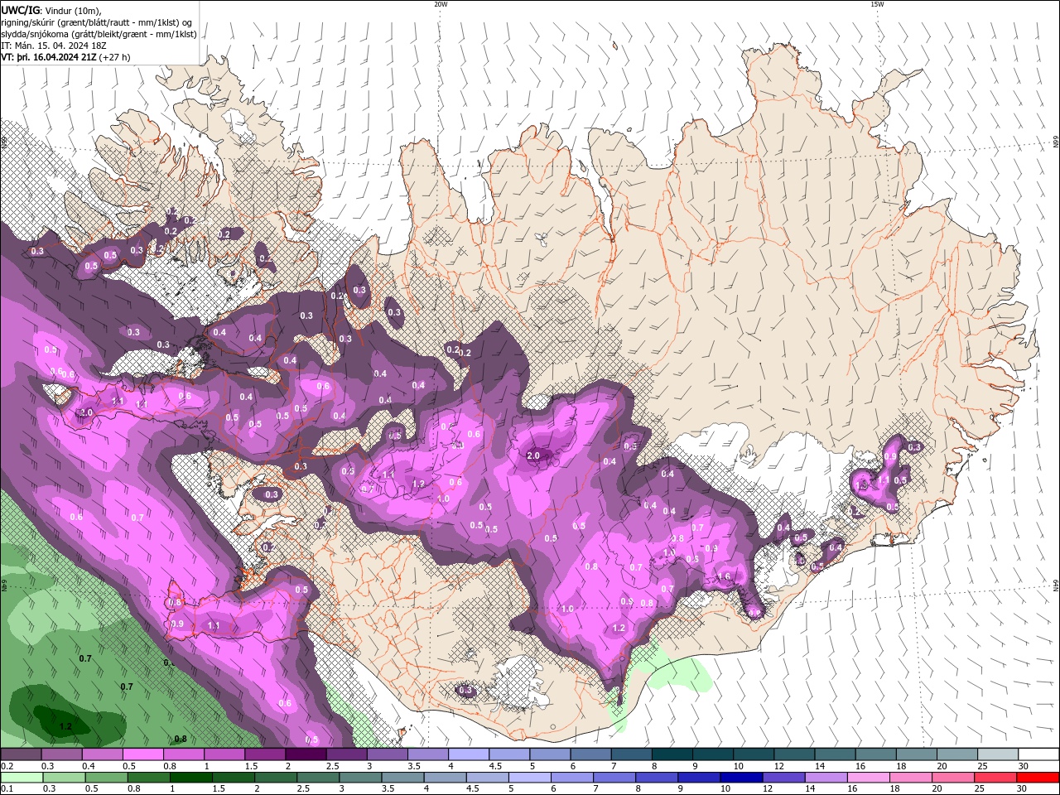The image size is (1060, 795).
Task: Click the palest green rain swatch starting at 0.1
Action: (x=22, y=778)
